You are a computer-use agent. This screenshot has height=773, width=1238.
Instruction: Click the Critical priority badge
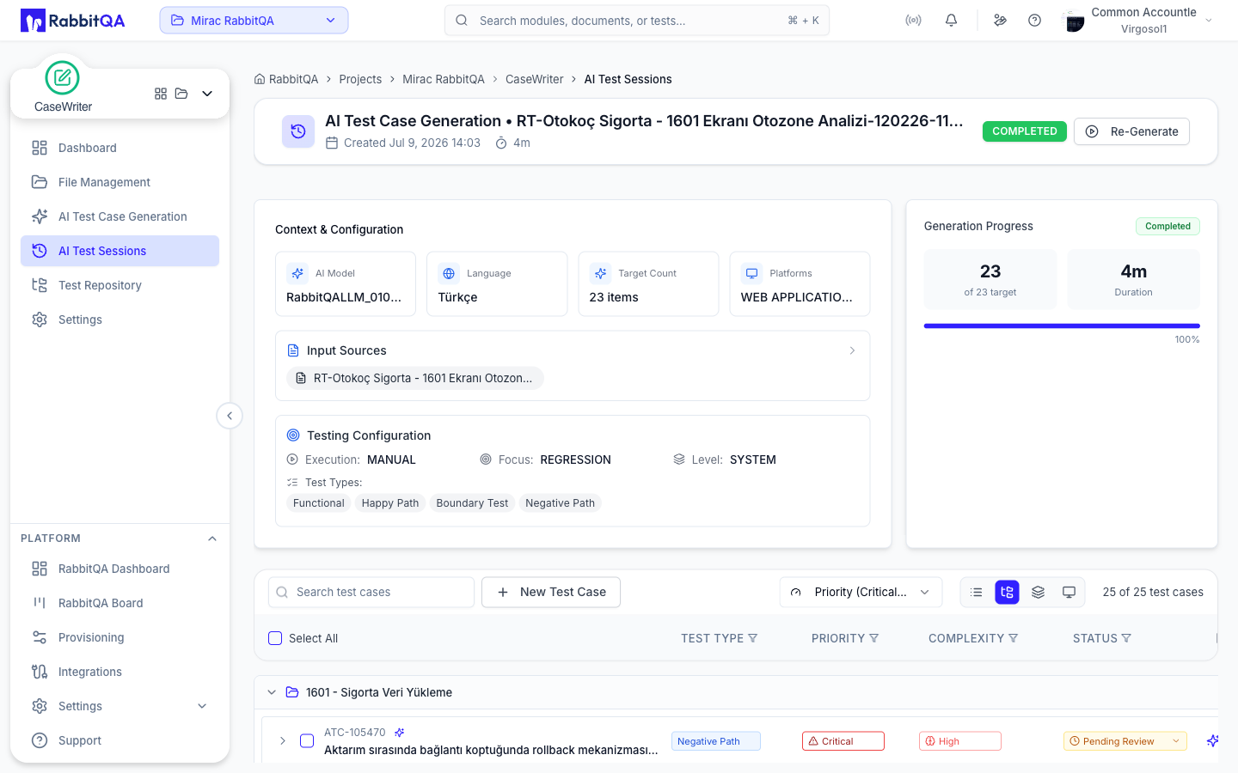(x=843, y=741)
